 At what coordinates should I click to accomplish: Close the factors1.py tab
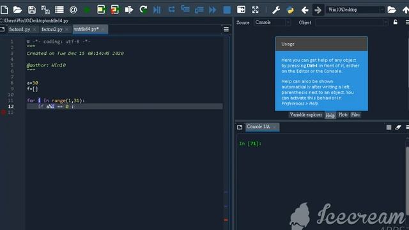click(35, 29)
